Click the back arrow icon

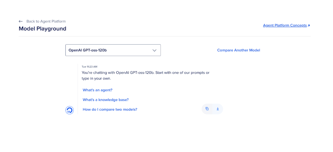[21, 21]
